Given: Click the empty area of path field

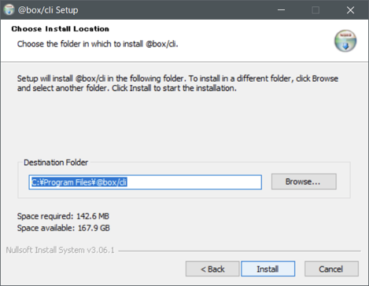Looking at the screenshot, I should (194, 182).
